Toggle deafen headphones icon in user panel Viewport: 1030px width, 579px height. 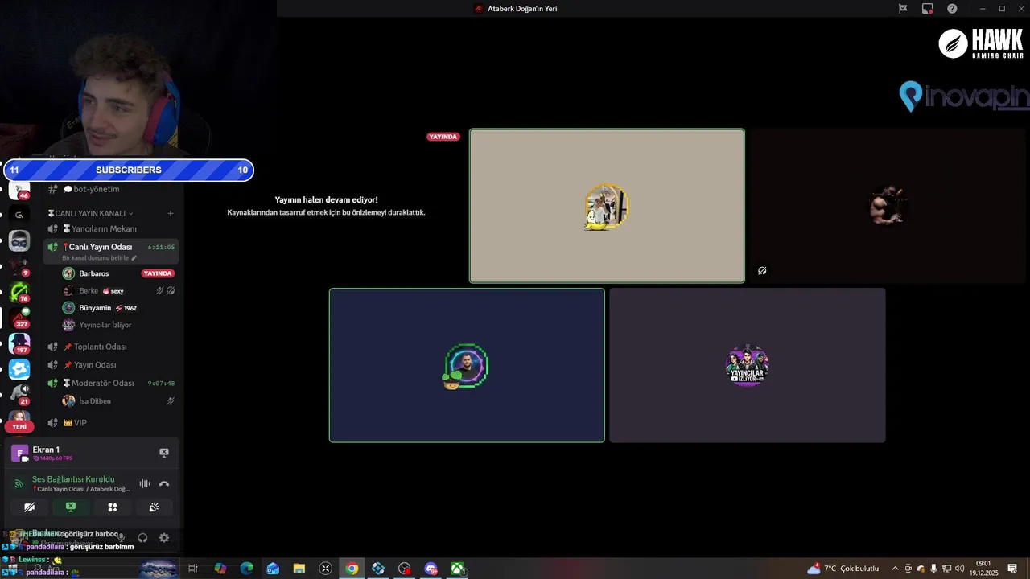(x=142, y=538)
